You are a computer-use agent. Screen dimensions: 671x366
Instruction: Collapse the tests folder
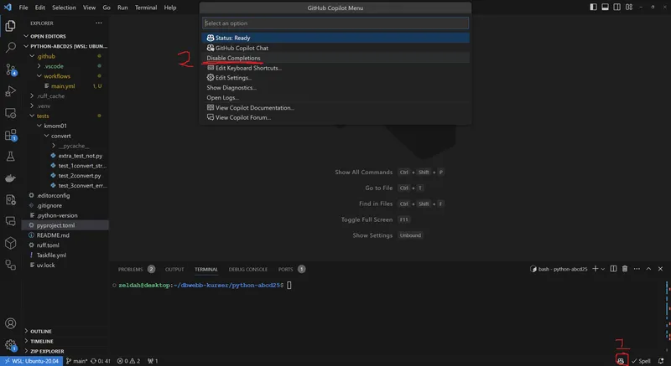(42, 116)
